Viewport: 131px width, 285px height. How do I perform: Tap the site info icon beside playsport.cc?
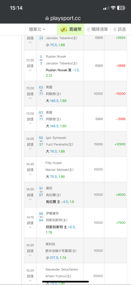pyautogui.click(x=47, y=18)
